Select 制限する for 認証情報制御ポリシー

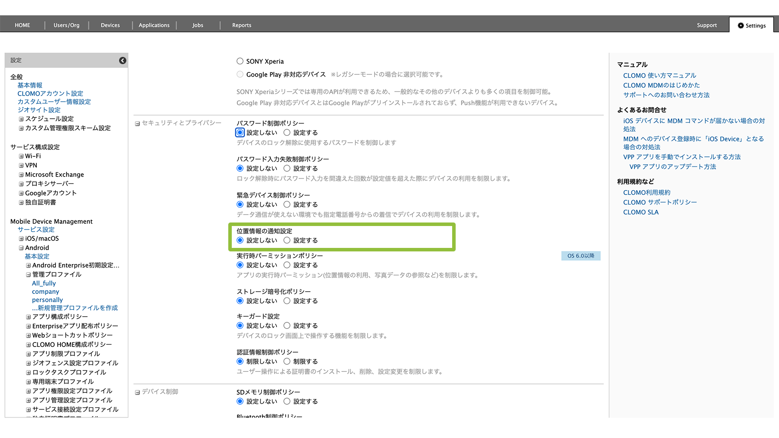click(287, 361)
